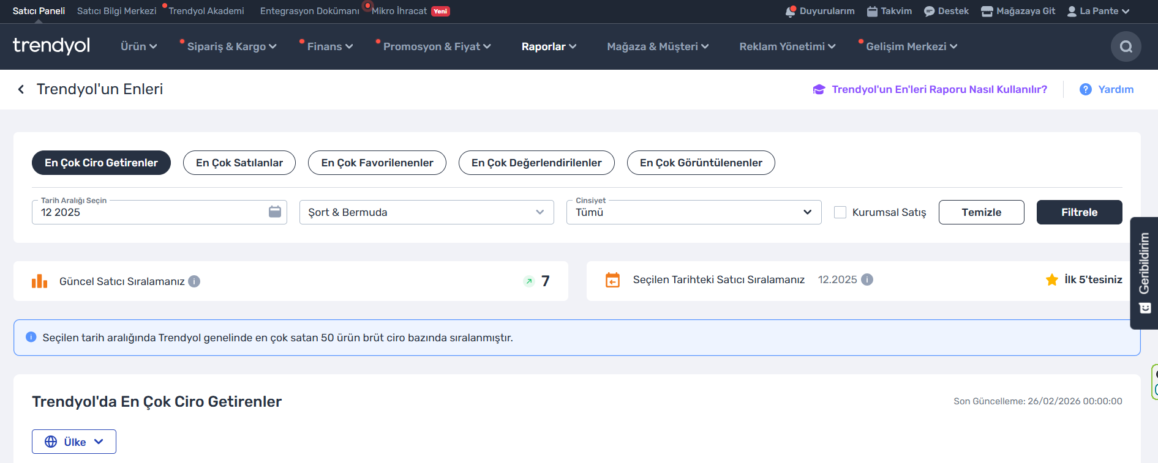Expand the Mağaza & Müşteri menu
The height and width of the screenshot is (463, 1158).
pyautogui.click(x=658, y=46)
